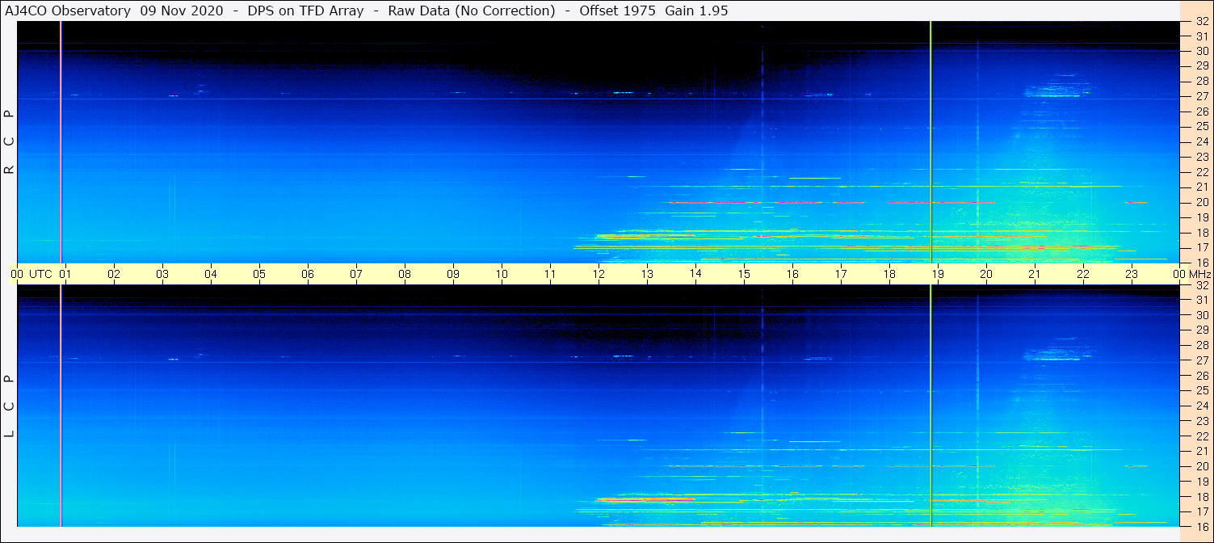Click the 32 MHz label in RCP panel

(x=1201, y=22)
